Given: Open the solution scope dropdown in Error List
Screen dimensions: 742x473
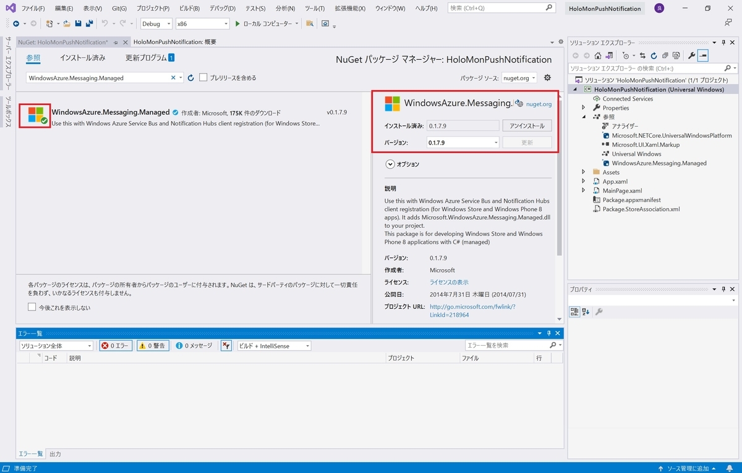Looking at the screenshot, I should pos(56,346).
